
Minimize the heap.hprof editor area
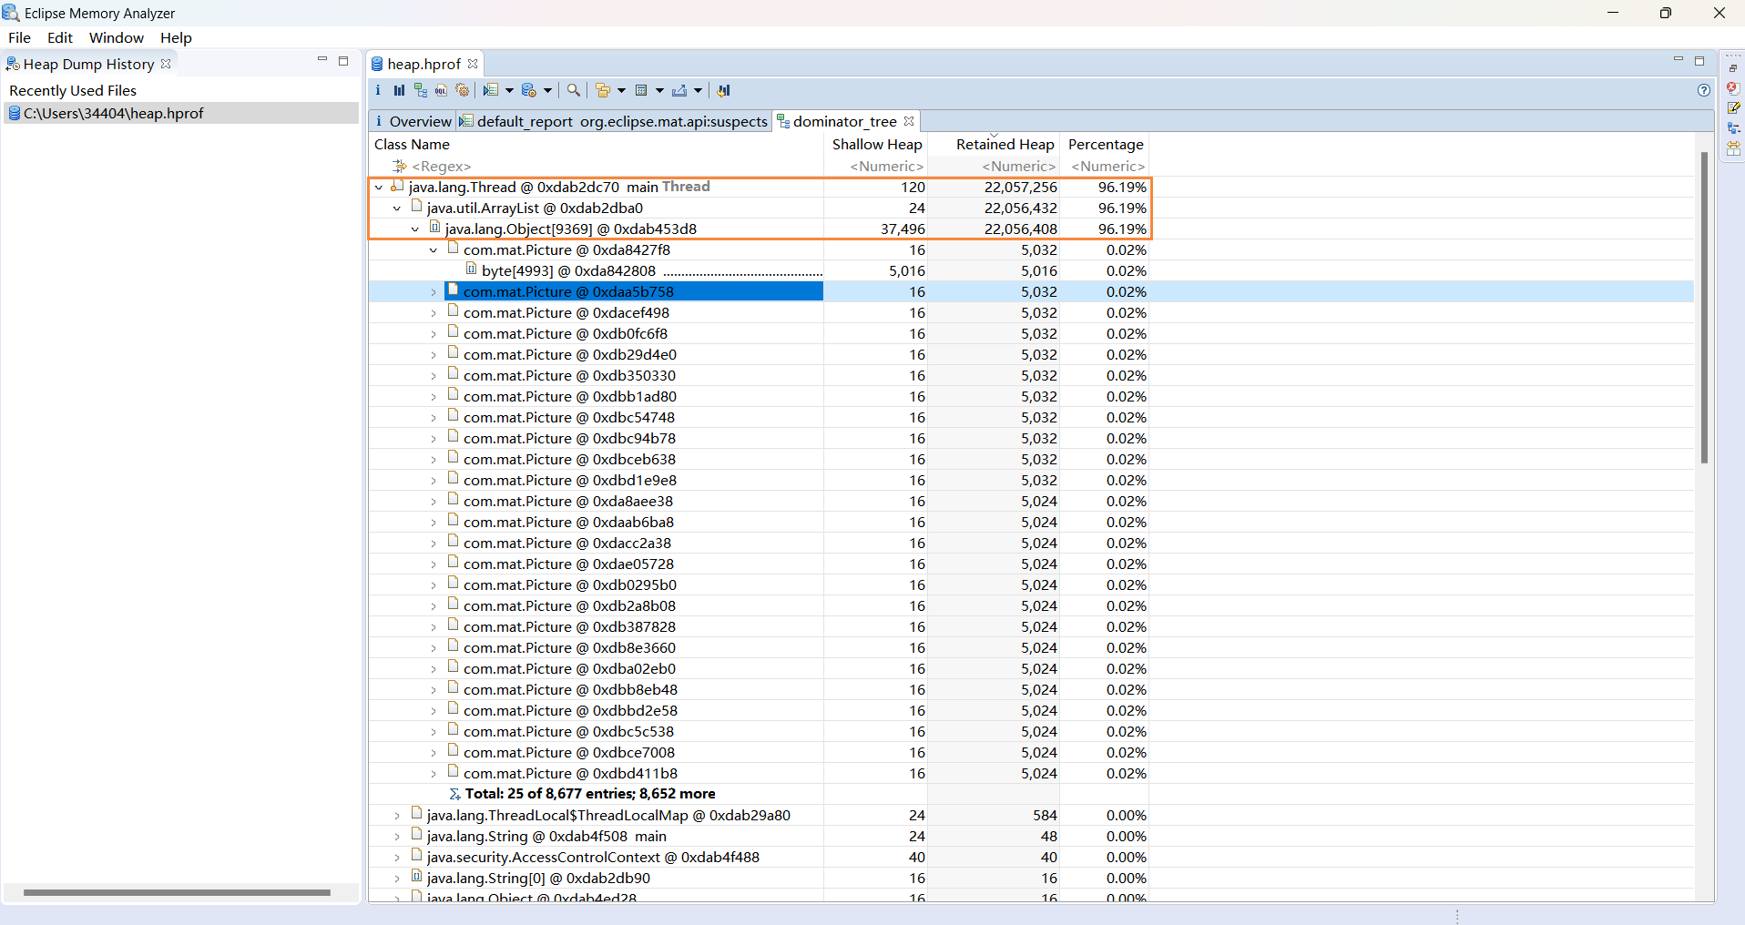1679,60
